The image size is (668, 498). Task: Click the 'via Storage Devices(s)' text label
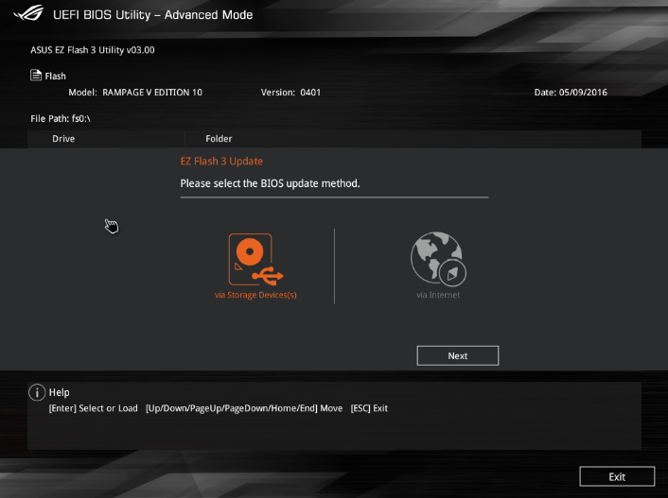pos(255,295)
